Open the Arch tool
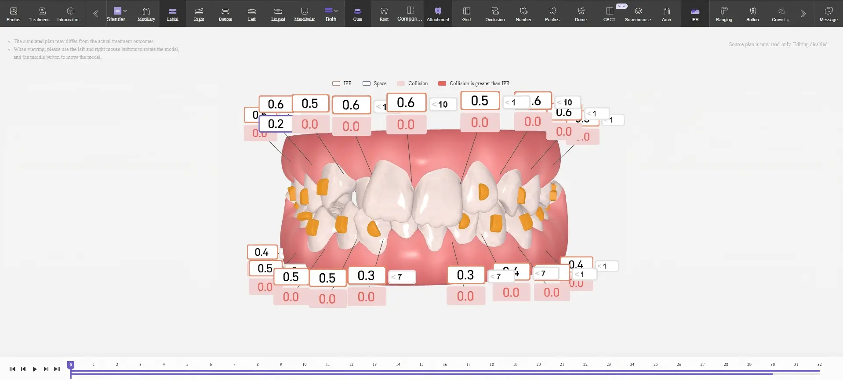This screenshot has height=380, width=843. 667,14
